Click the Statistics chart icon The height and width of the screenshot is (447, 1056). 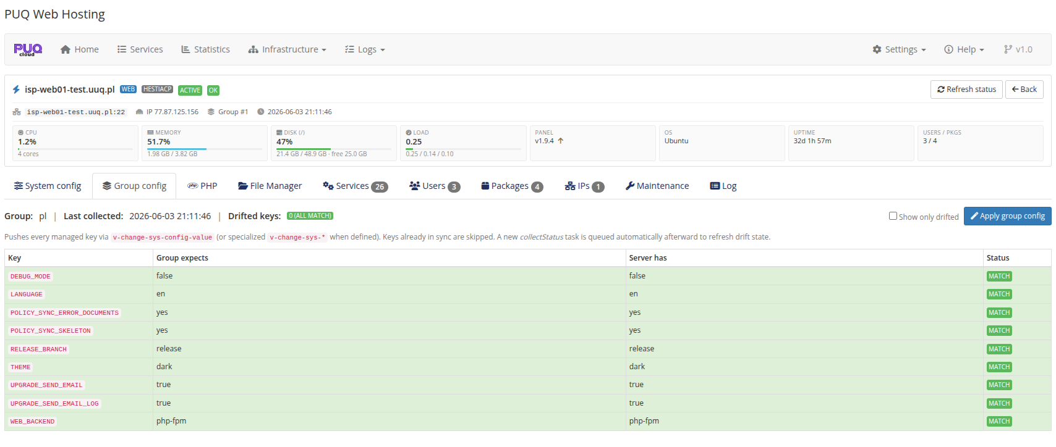pos(185,49)
